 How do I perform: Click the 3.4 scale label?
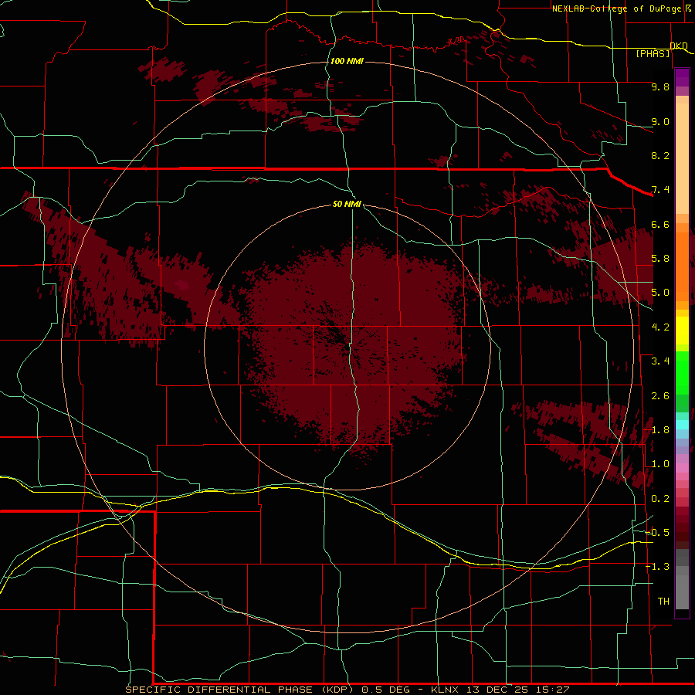(660, 361)
